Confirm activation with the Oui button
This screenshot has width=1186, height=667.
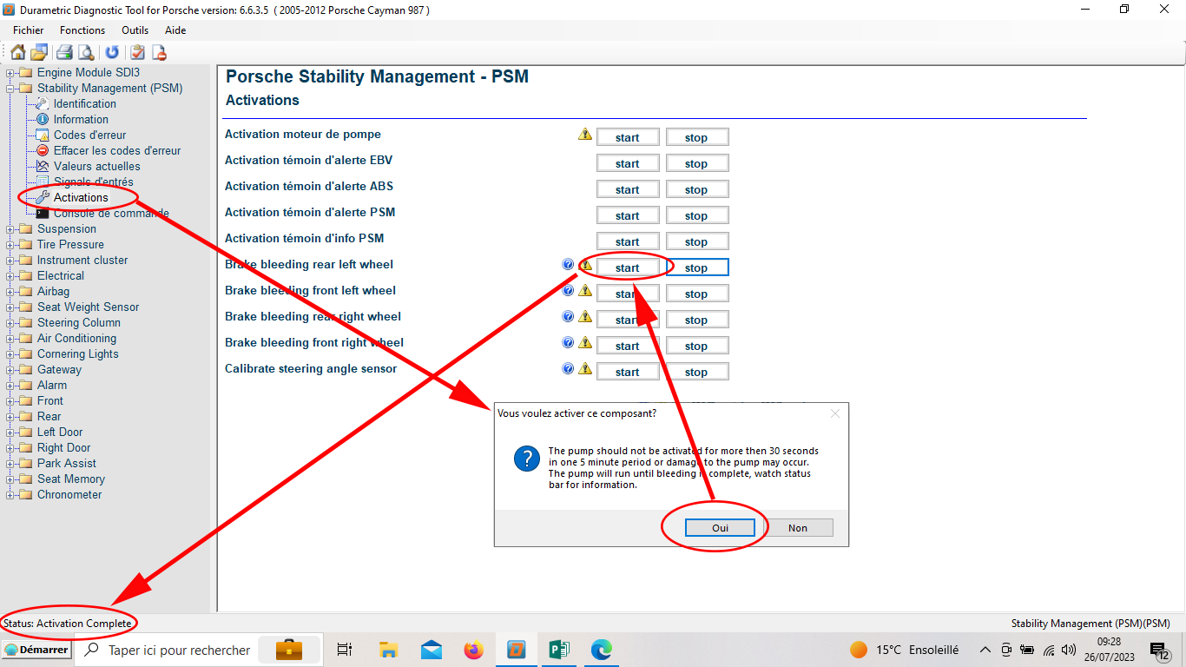click(720, 528)
